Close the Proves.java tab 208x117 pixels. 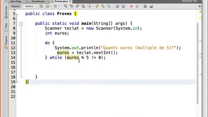pyautogui.click(x=71, y=1)
